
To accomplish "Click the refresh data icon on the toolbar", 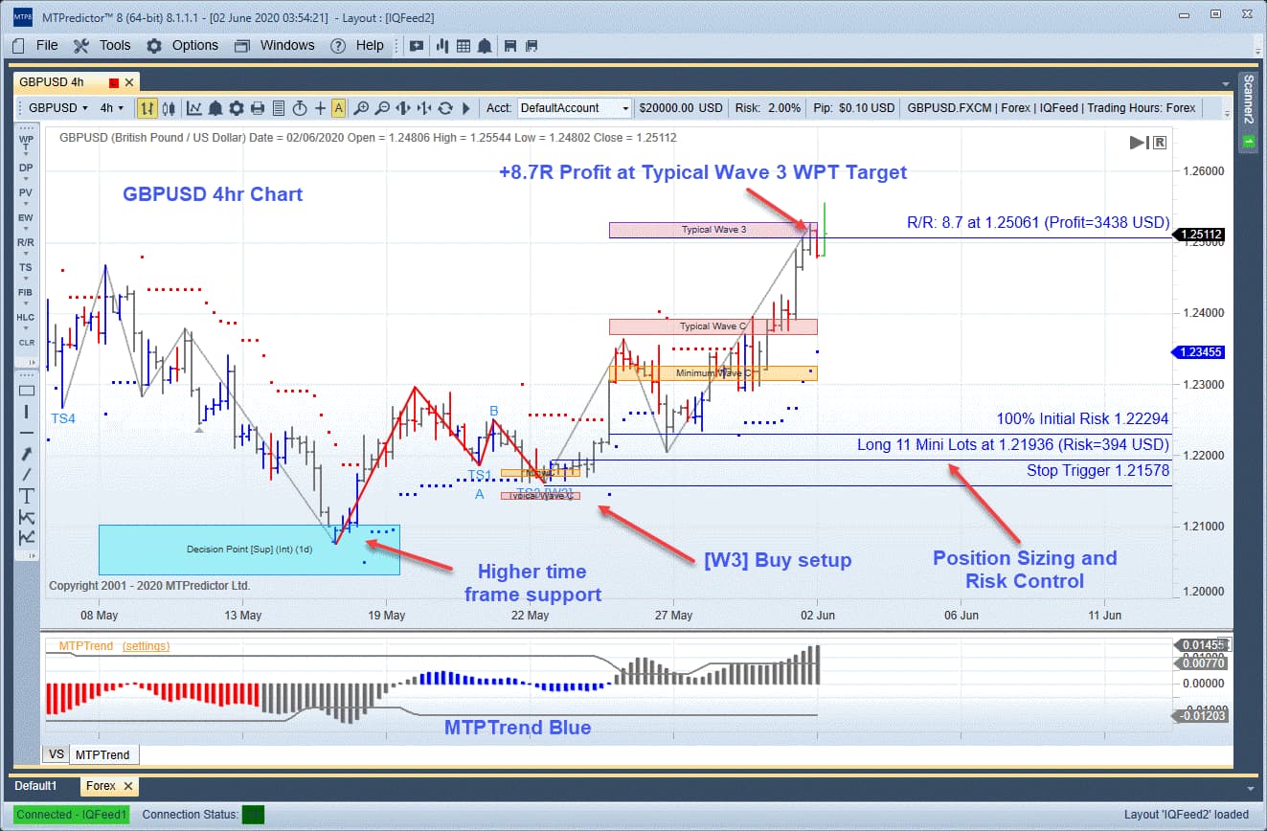I will (445, 108).
